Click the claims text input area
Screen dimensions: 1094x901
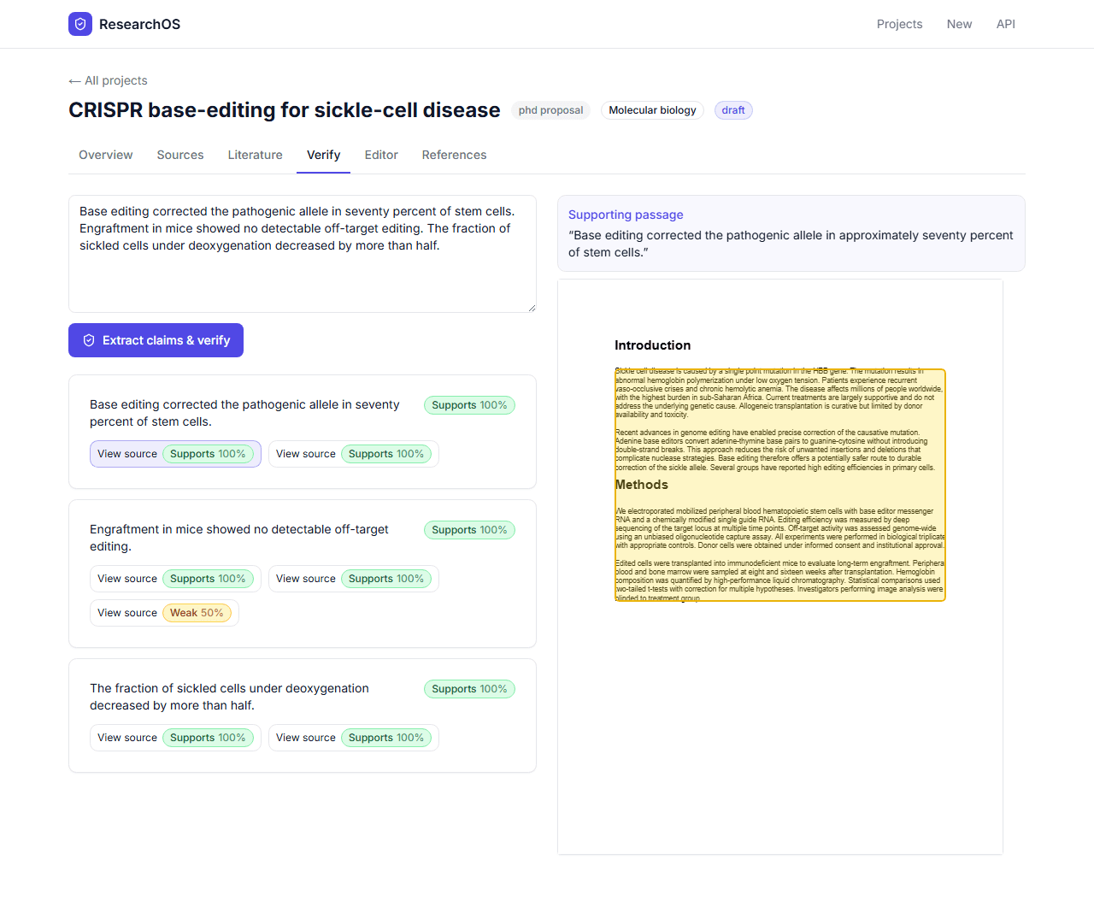tap(303, 254)
